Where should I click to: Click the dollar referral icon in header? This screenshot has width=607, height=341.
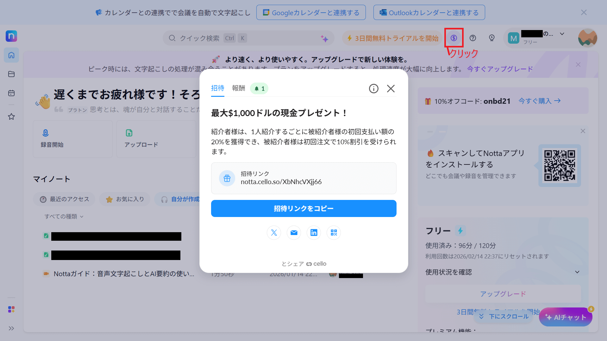(454, 38)
